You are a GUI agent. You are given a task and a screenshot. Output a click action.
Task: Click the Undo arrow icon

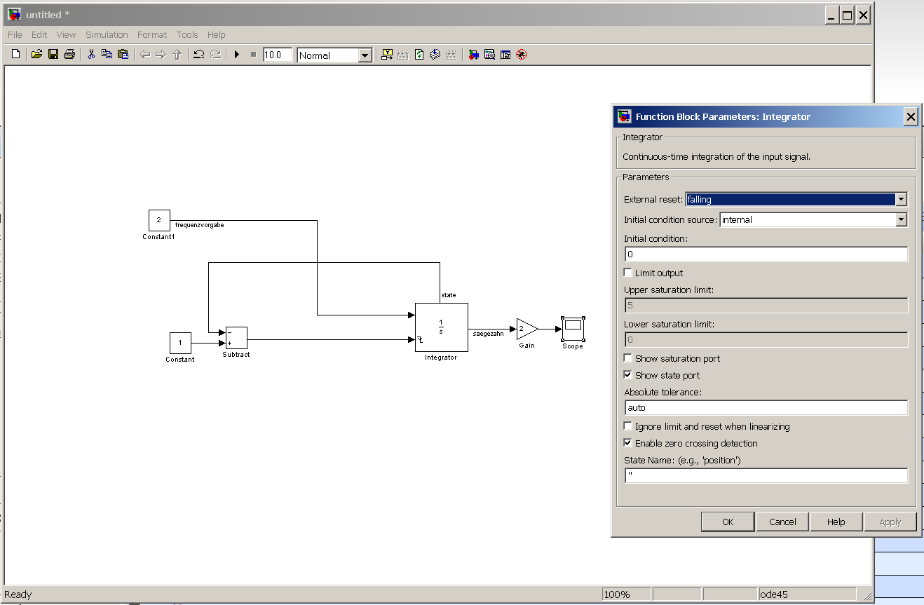coord(199,55)
